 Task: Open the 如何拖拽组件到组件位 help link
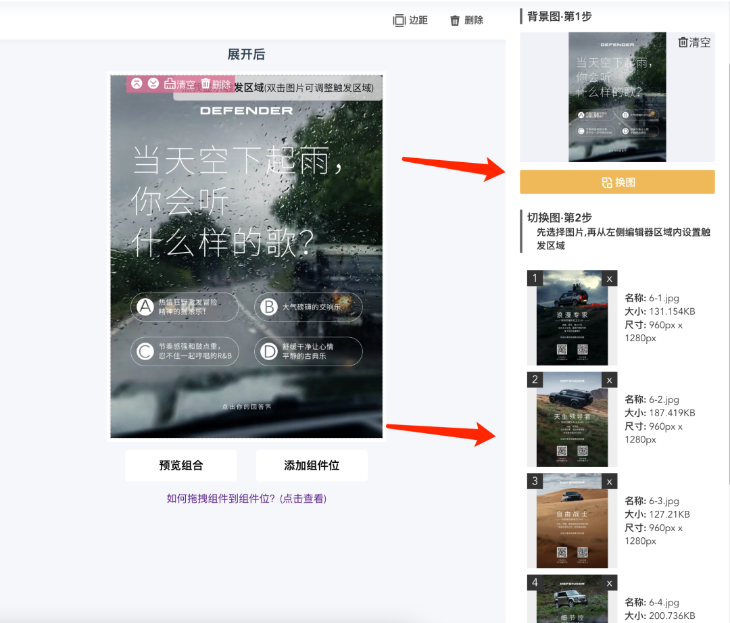pyautogui.click(x=246, y=498)
